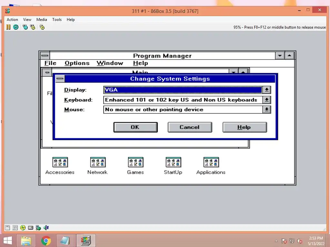Image resolution: width=330 pixels, height=247 pixels.
Task: Open the Media menu in 86Box
Action: pos(42,20)
